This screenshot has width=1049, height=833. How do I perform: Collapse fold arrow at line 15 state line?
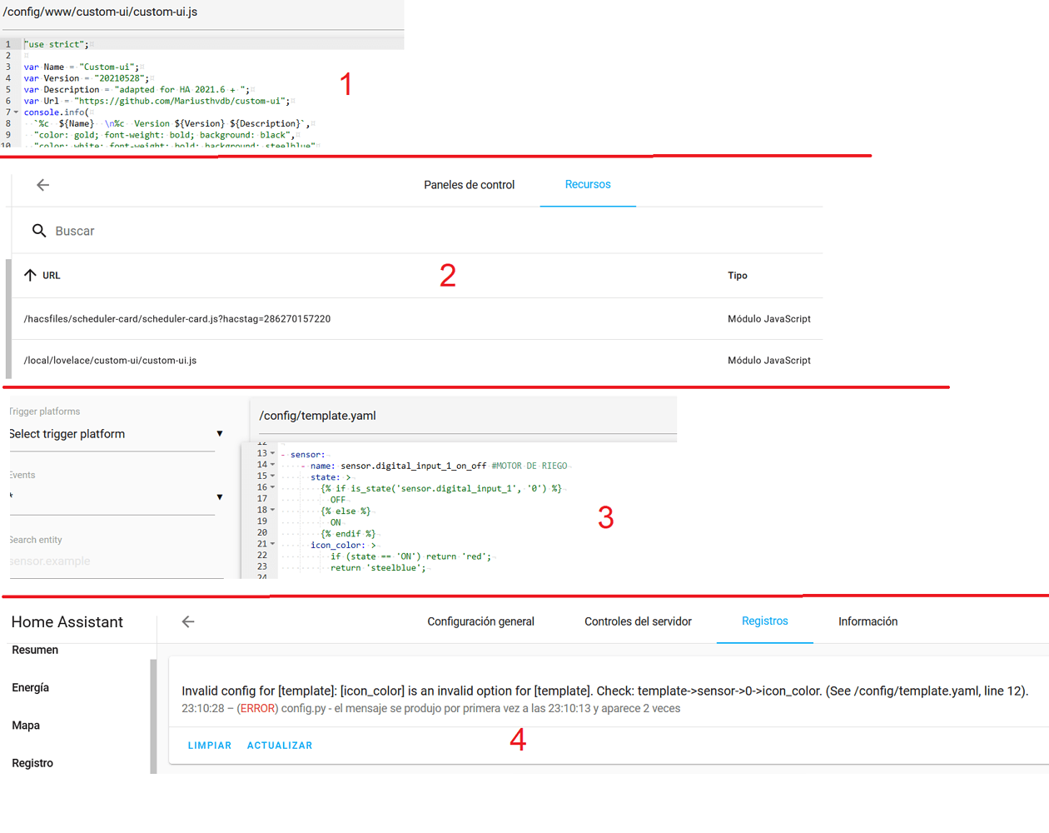click(272, 476)
